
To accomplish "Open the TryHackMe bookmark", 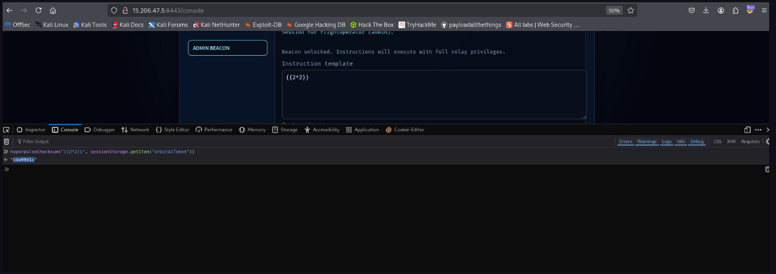I will click(417, 25).
